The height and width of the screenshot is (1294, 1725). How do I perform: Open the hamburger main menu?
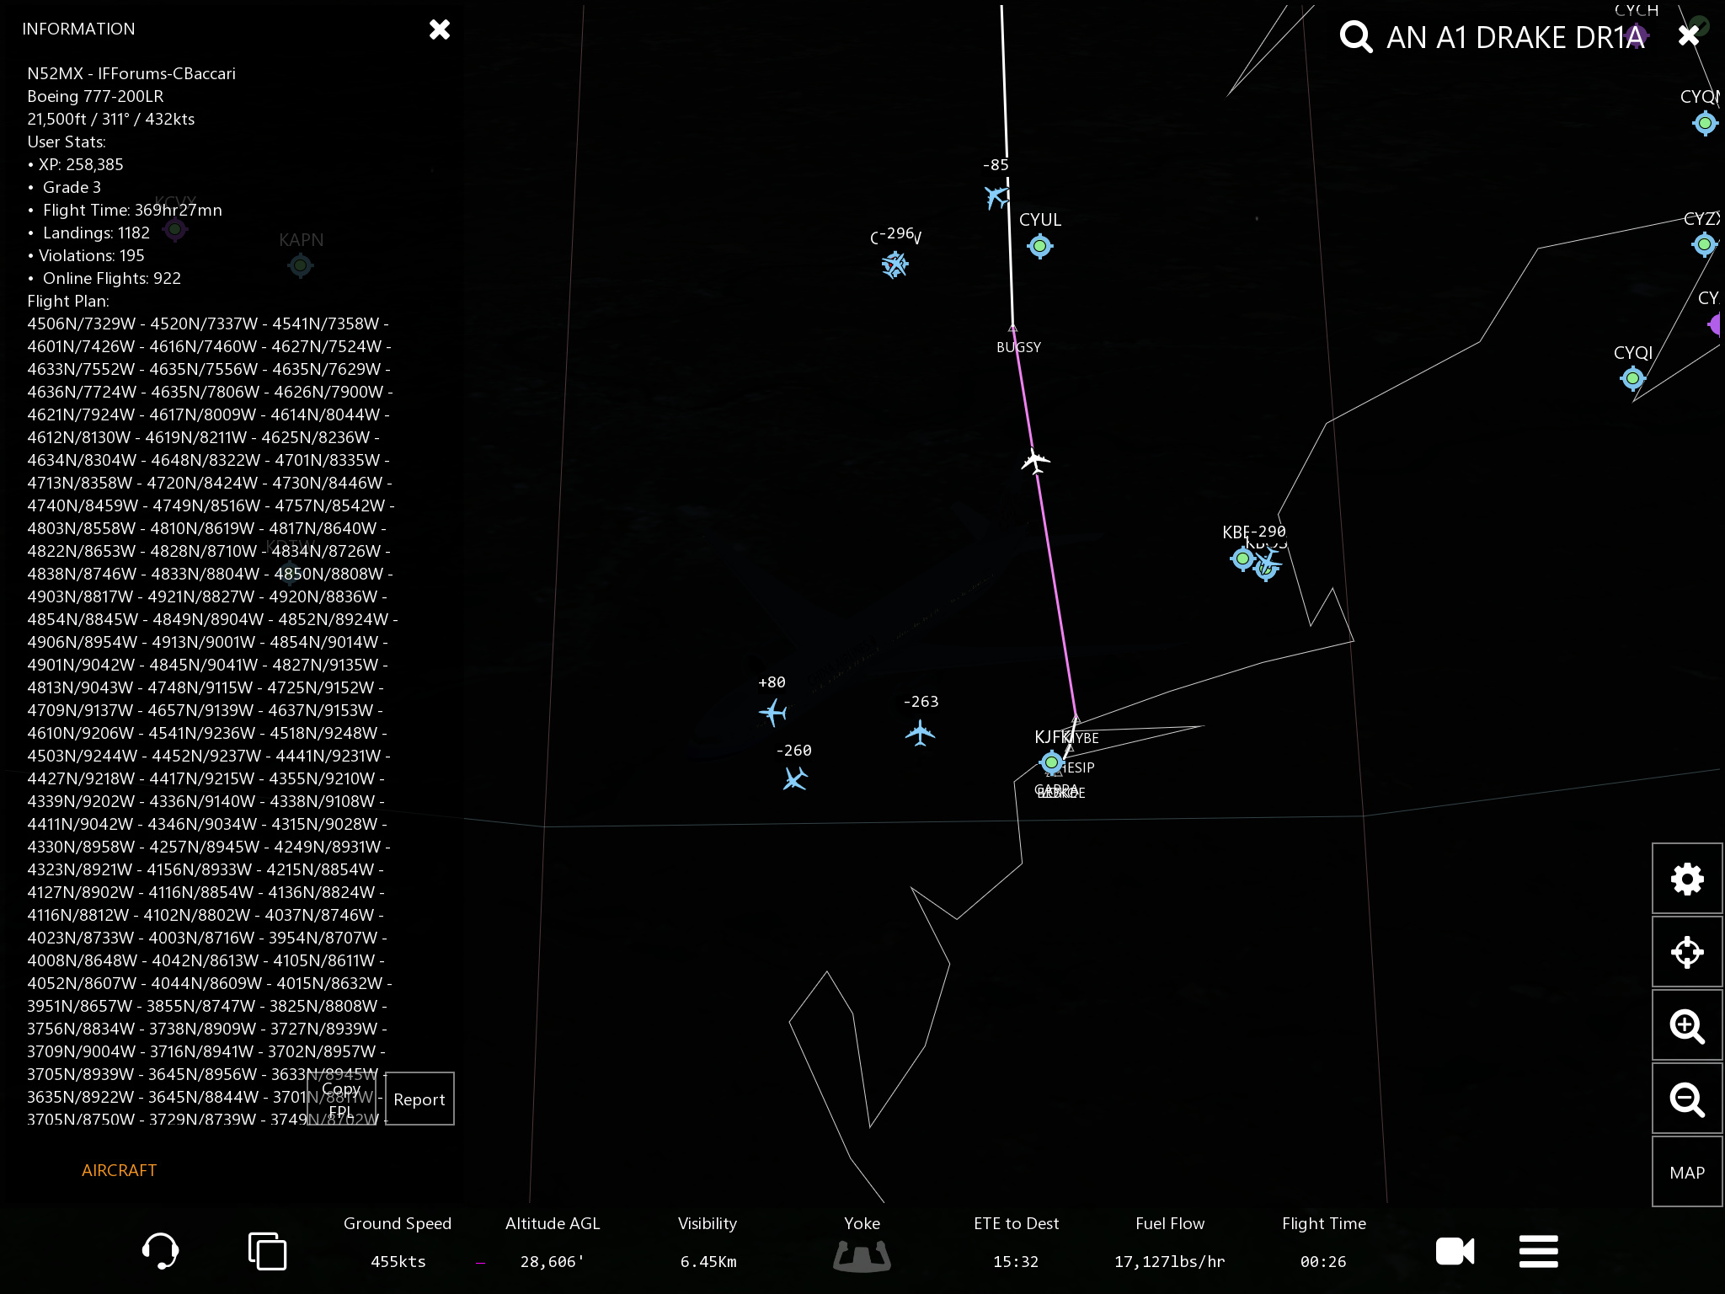(x=1538, y=1251)
